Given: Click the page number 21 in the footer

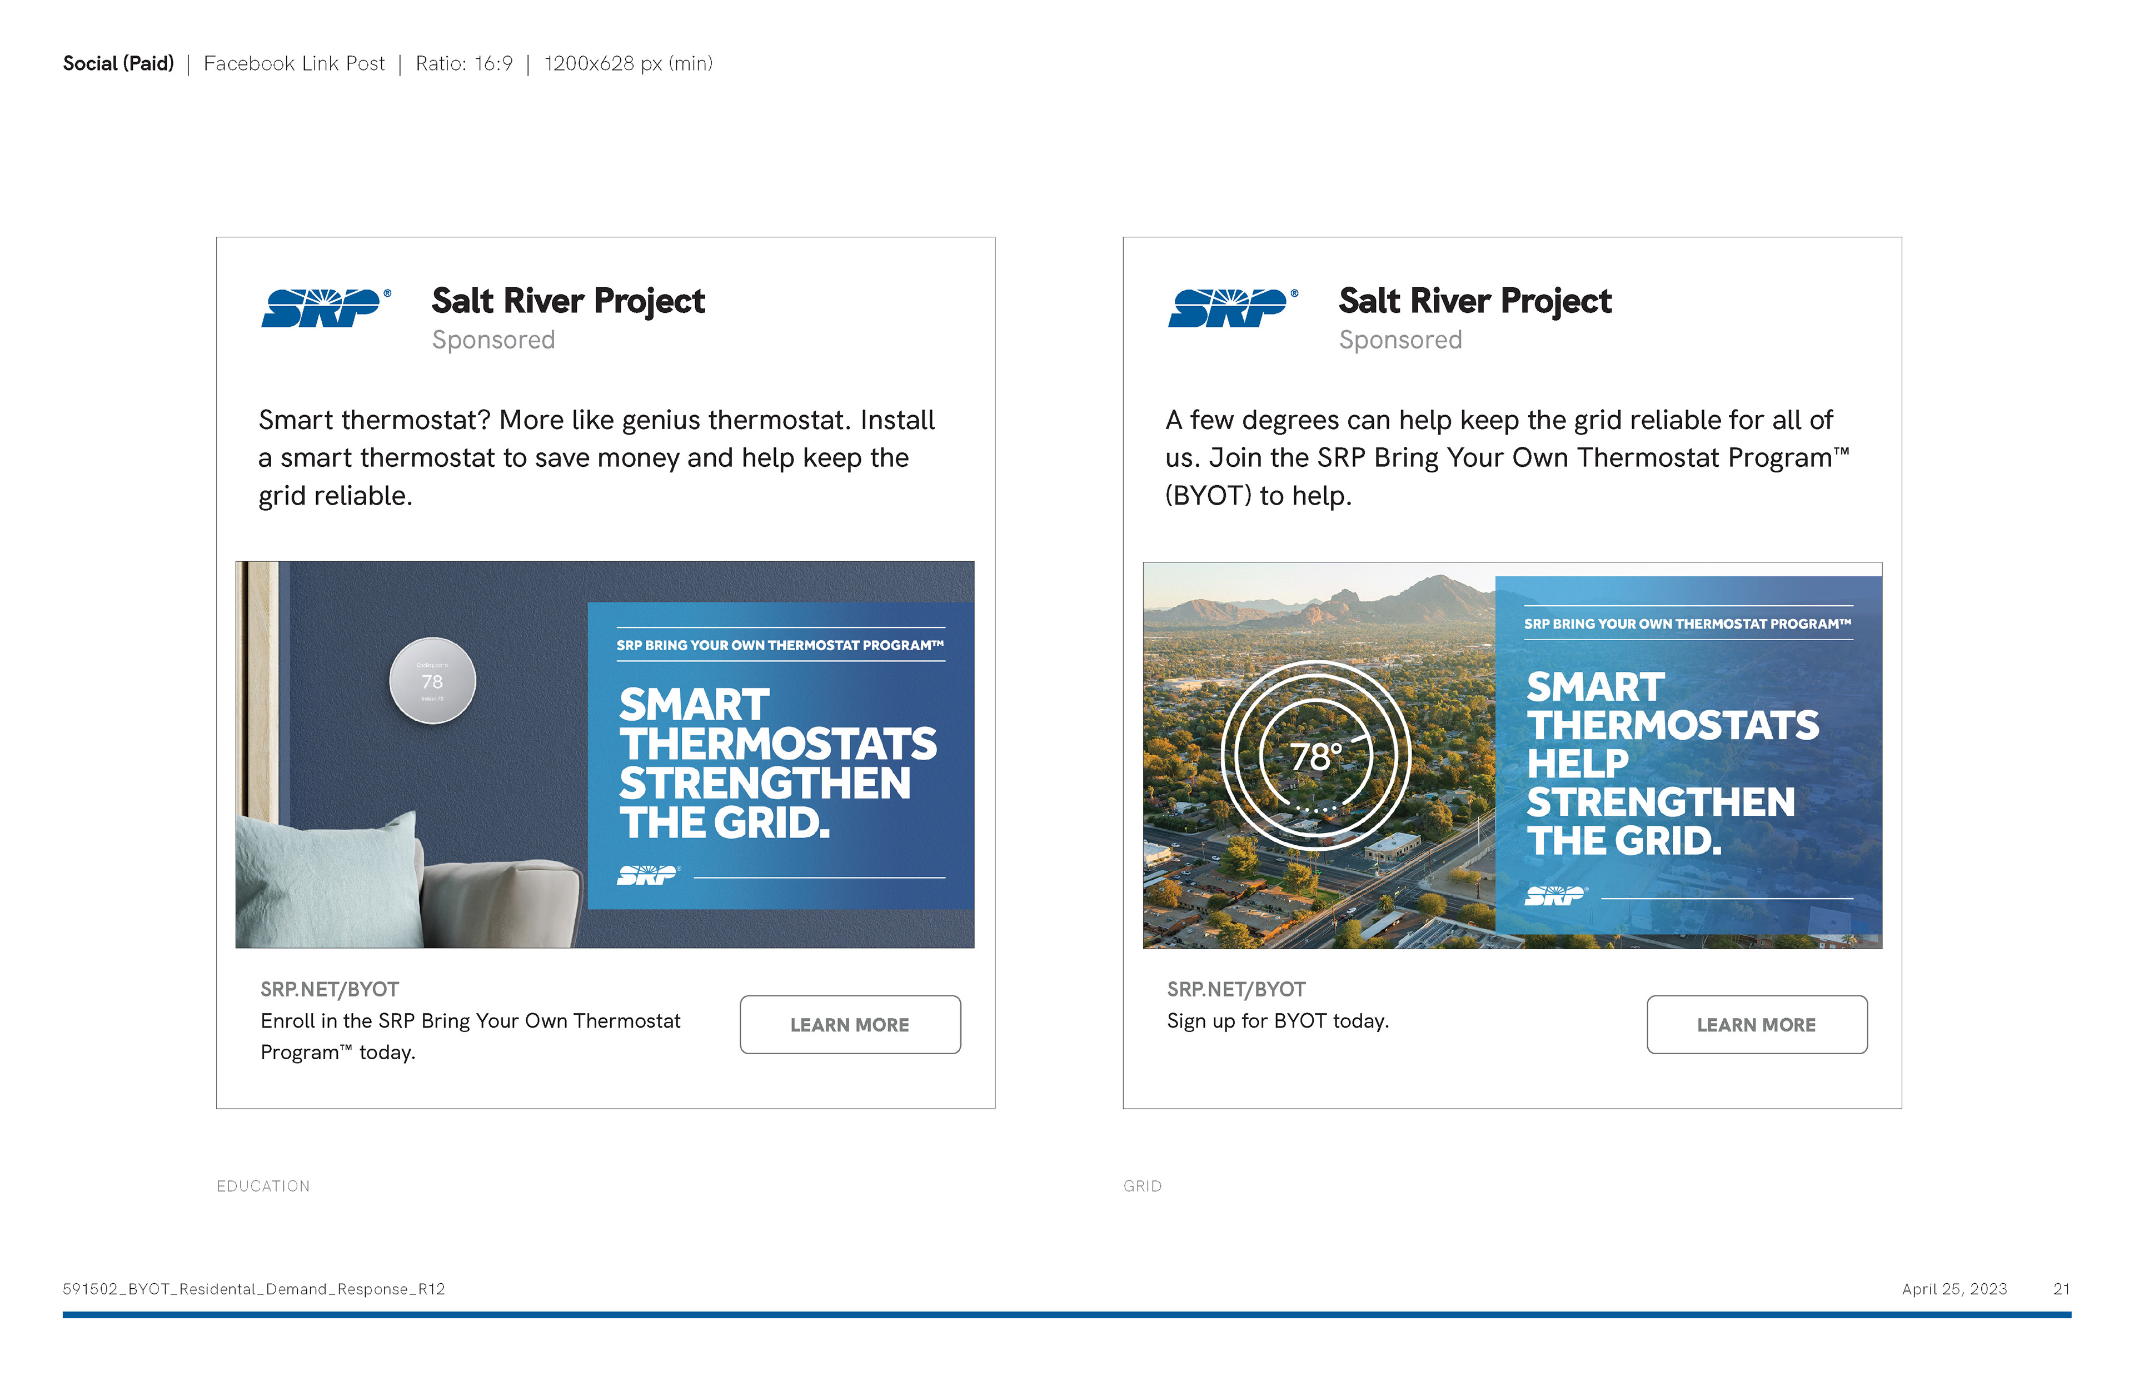Looking at the screenshot, I should 2061,1289.
